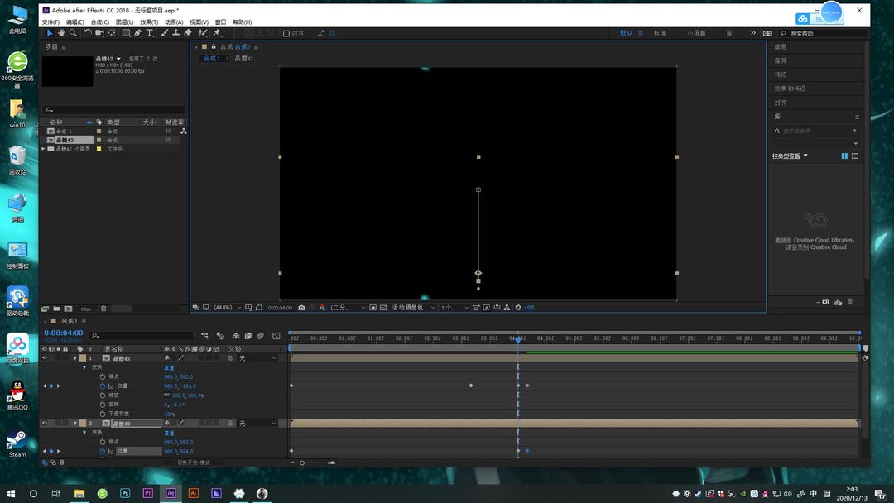Toggle the position 位置 stopwatch of layer 1
This screenshot has height=503, width=894.
(103, 386)
